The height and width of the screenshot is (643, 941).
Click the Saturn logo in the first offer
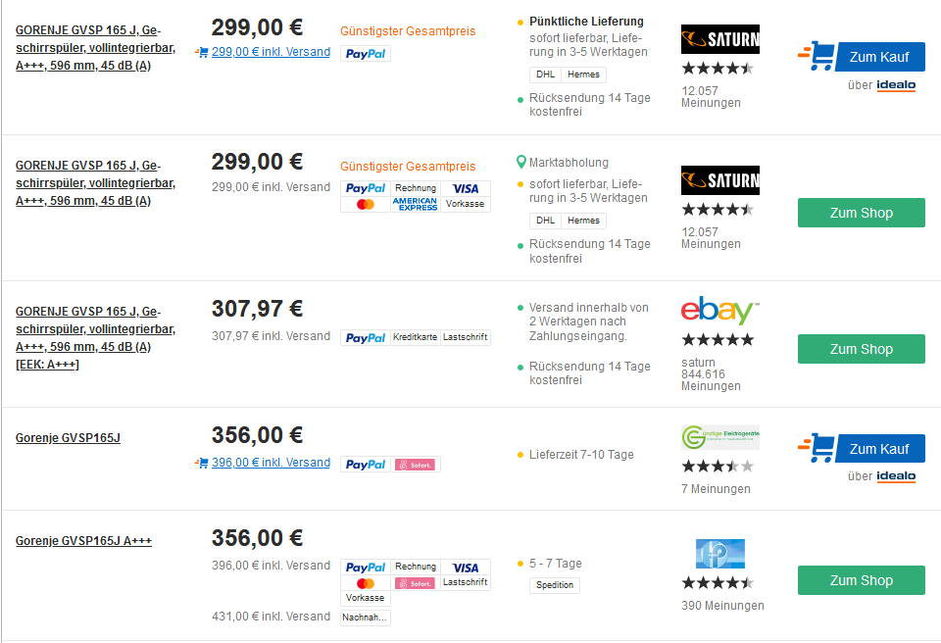pyautogui.click(x=719, y=39)
